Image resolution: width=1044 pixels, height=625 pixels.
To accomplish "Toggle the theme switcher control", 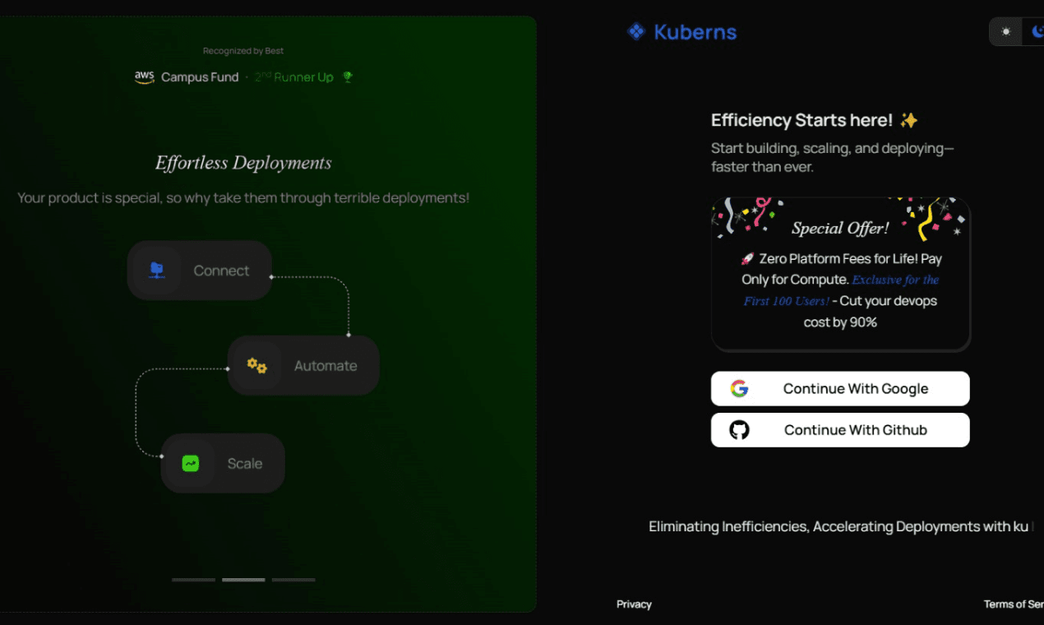I will [1019, 31].
